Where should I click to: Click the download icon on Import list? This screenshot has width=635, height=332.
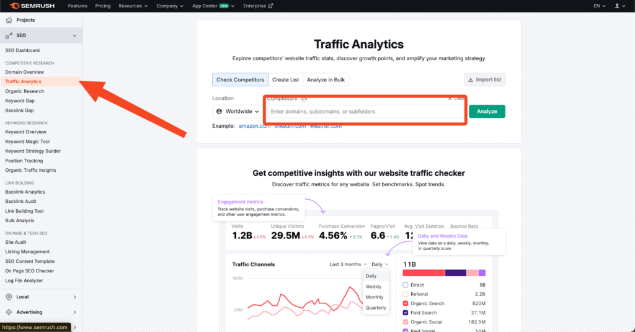coord(471,79)
